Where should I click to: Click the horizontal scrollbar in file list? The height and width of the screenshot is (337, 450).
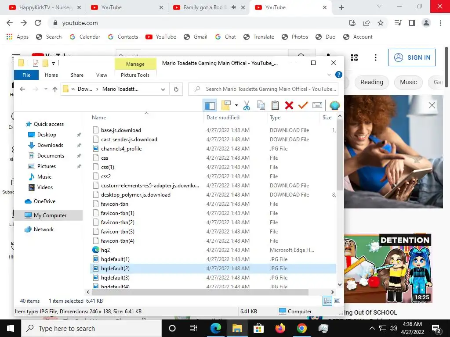200,292
